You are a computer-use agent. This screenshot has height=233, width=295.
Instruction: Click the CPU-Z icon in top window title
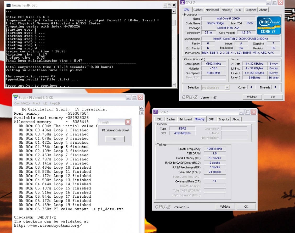click(x=182, y=3)
